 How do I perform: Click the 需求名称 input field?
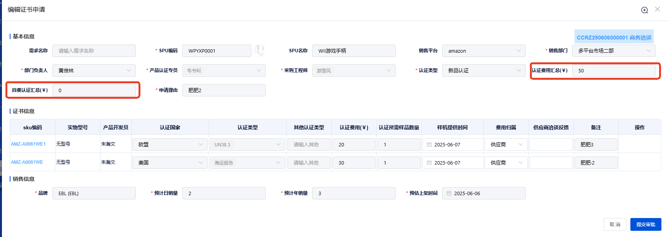point(94,51)
